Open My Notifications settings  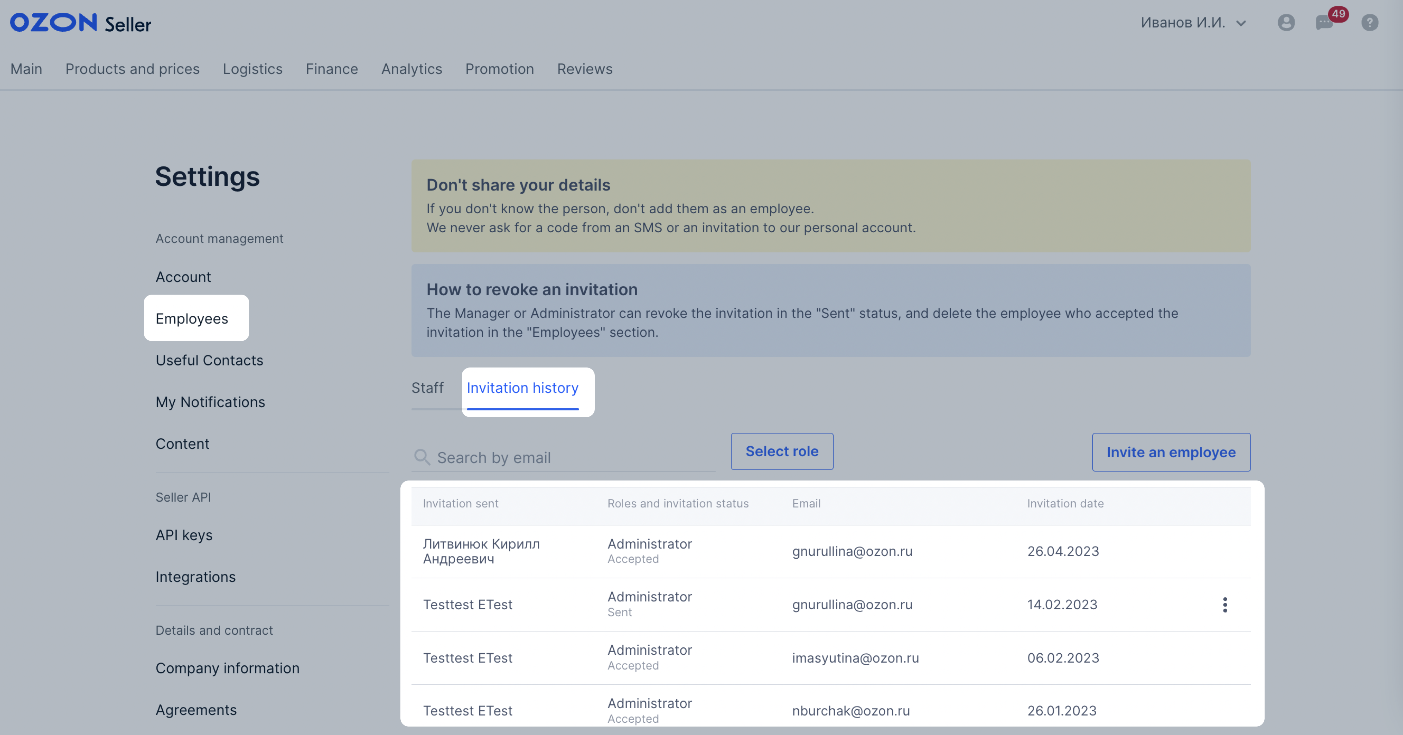(x=210, y=402)
